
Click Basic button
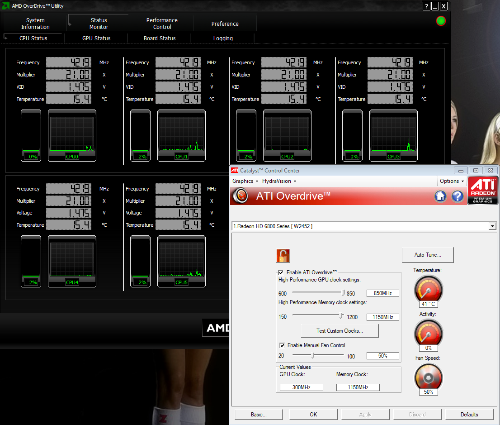259,415
